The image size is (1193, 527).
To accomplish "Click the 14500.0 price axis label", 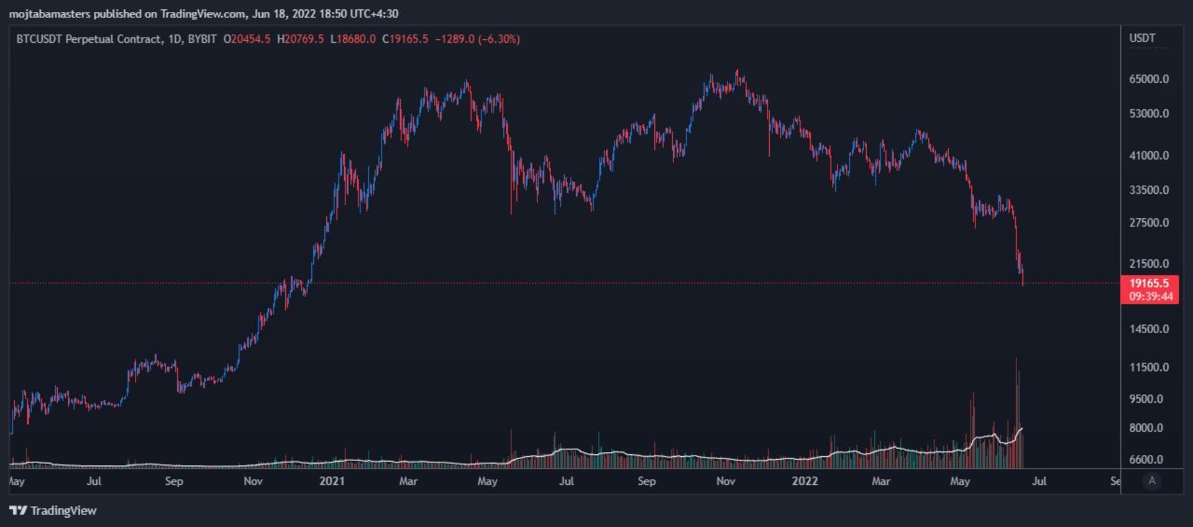I will pos(1149,329).
